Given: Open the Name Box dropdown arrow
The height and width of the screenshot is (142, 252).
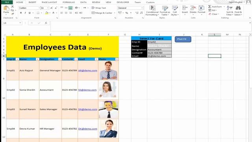Looking at the screenshot, I should [x=20, y=23].
